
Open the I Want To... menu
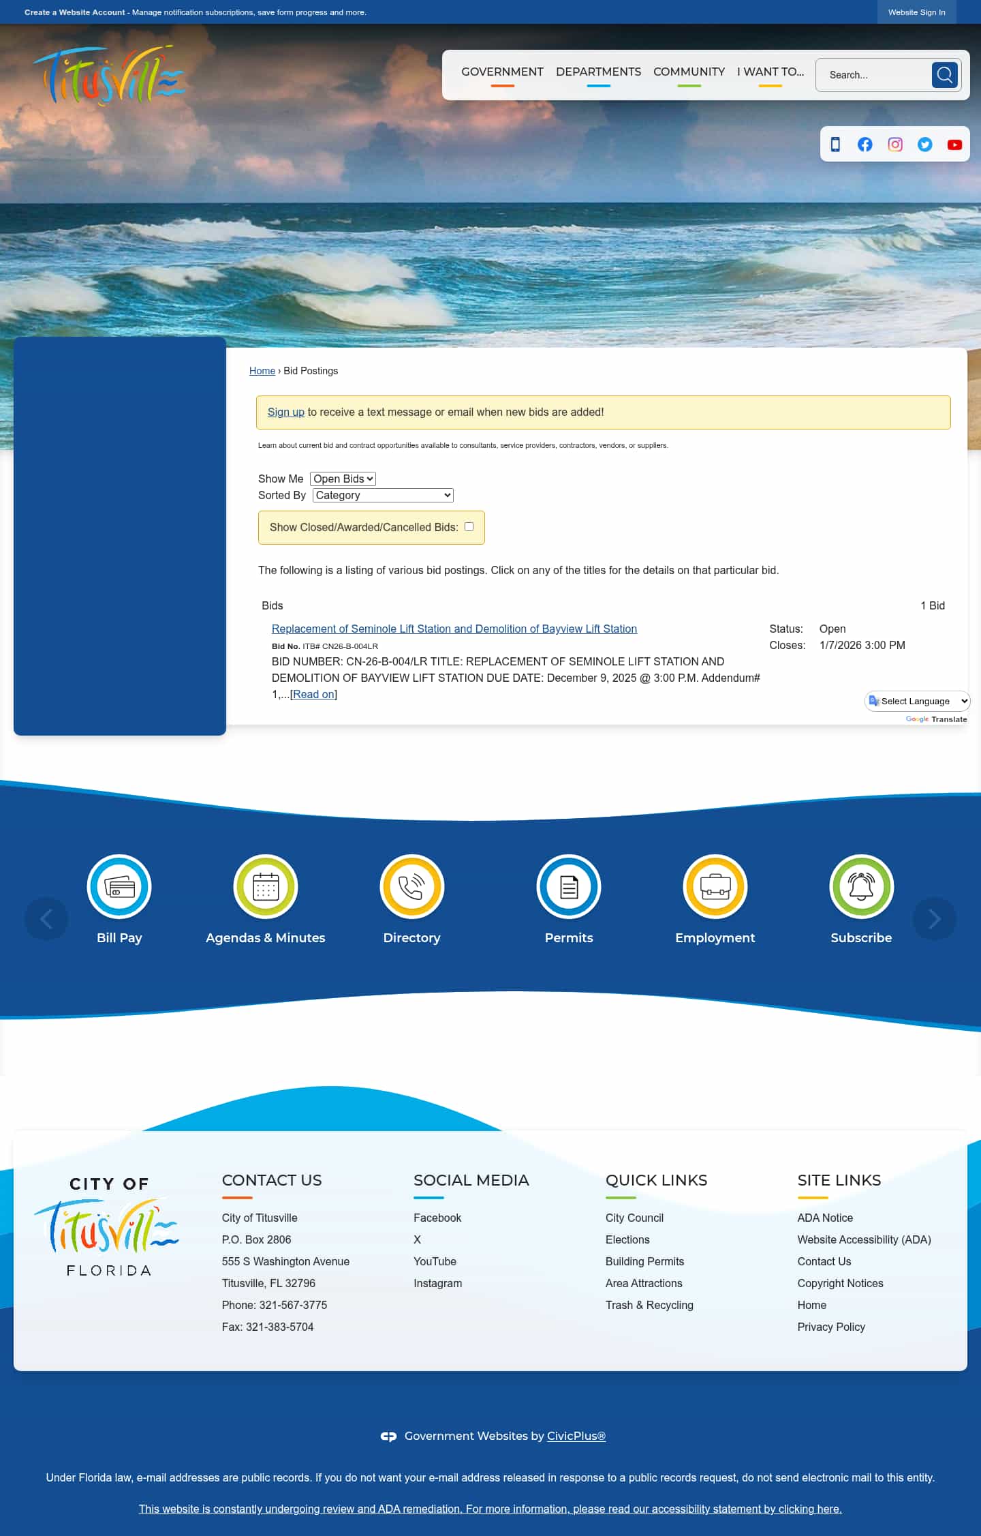tap(770, 72)
